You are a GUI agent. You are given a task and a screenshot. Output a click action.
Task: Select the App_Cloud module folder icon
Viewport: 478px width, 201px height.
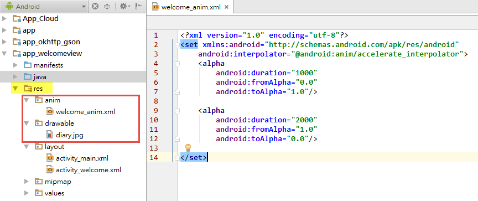pyautogui.click(x=17, y=19)
